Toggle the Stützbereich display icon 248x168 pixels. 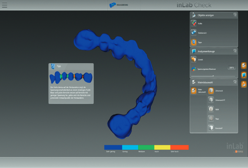tap(194, 33)
